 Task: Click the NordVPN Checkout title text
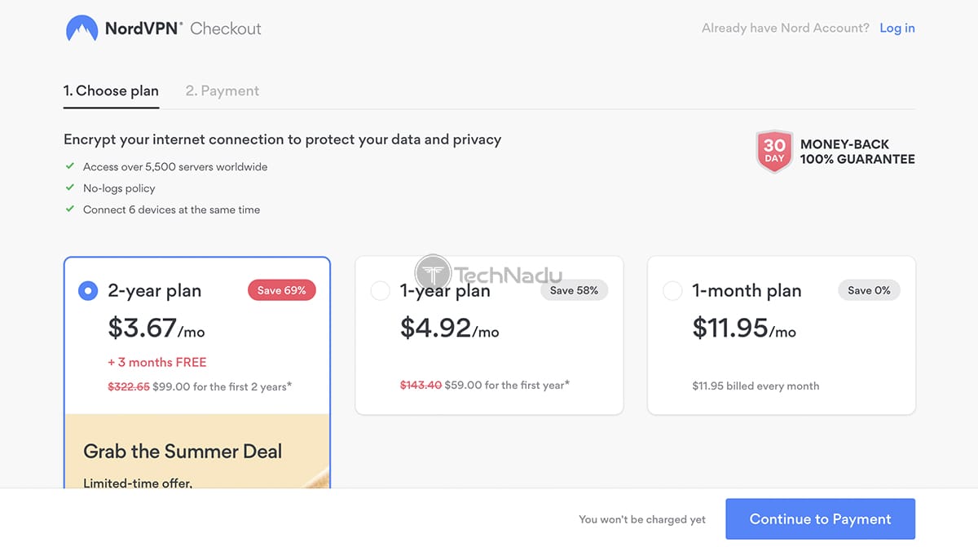183,29
